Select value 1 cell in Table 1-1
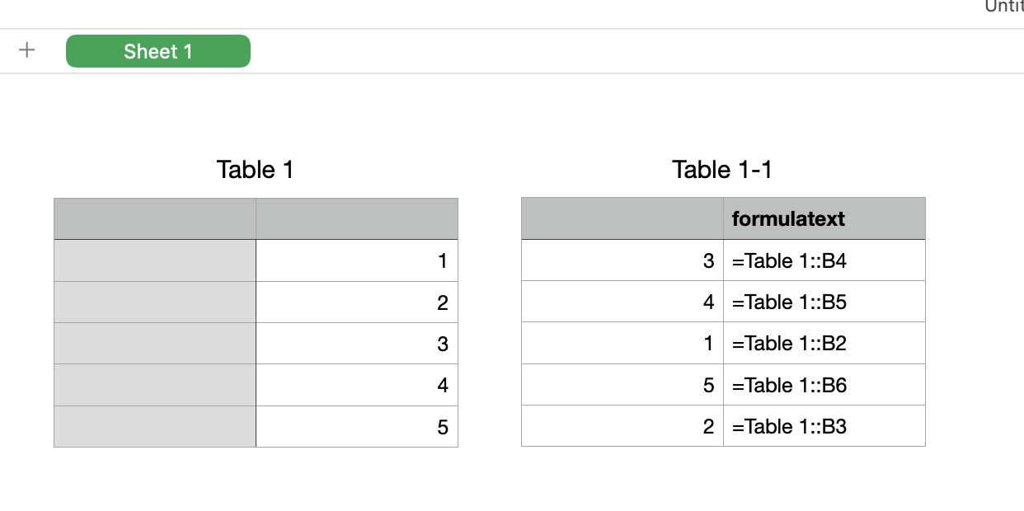 (622, 343)
